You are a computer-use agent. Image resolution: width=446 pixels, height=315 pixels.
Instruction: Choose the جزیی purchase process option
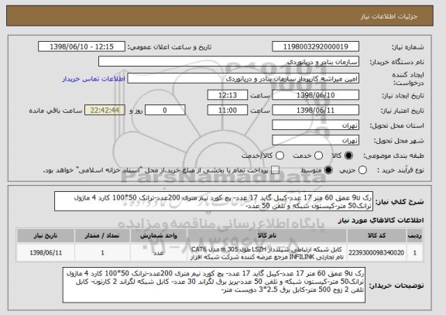click(362, 170)
